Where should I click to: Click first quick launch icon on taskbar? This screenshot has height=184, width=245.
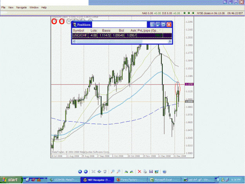tap(27, 180)
